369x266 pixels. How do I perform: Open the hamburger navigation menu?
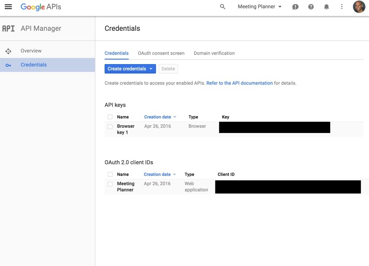pos(8,6)
